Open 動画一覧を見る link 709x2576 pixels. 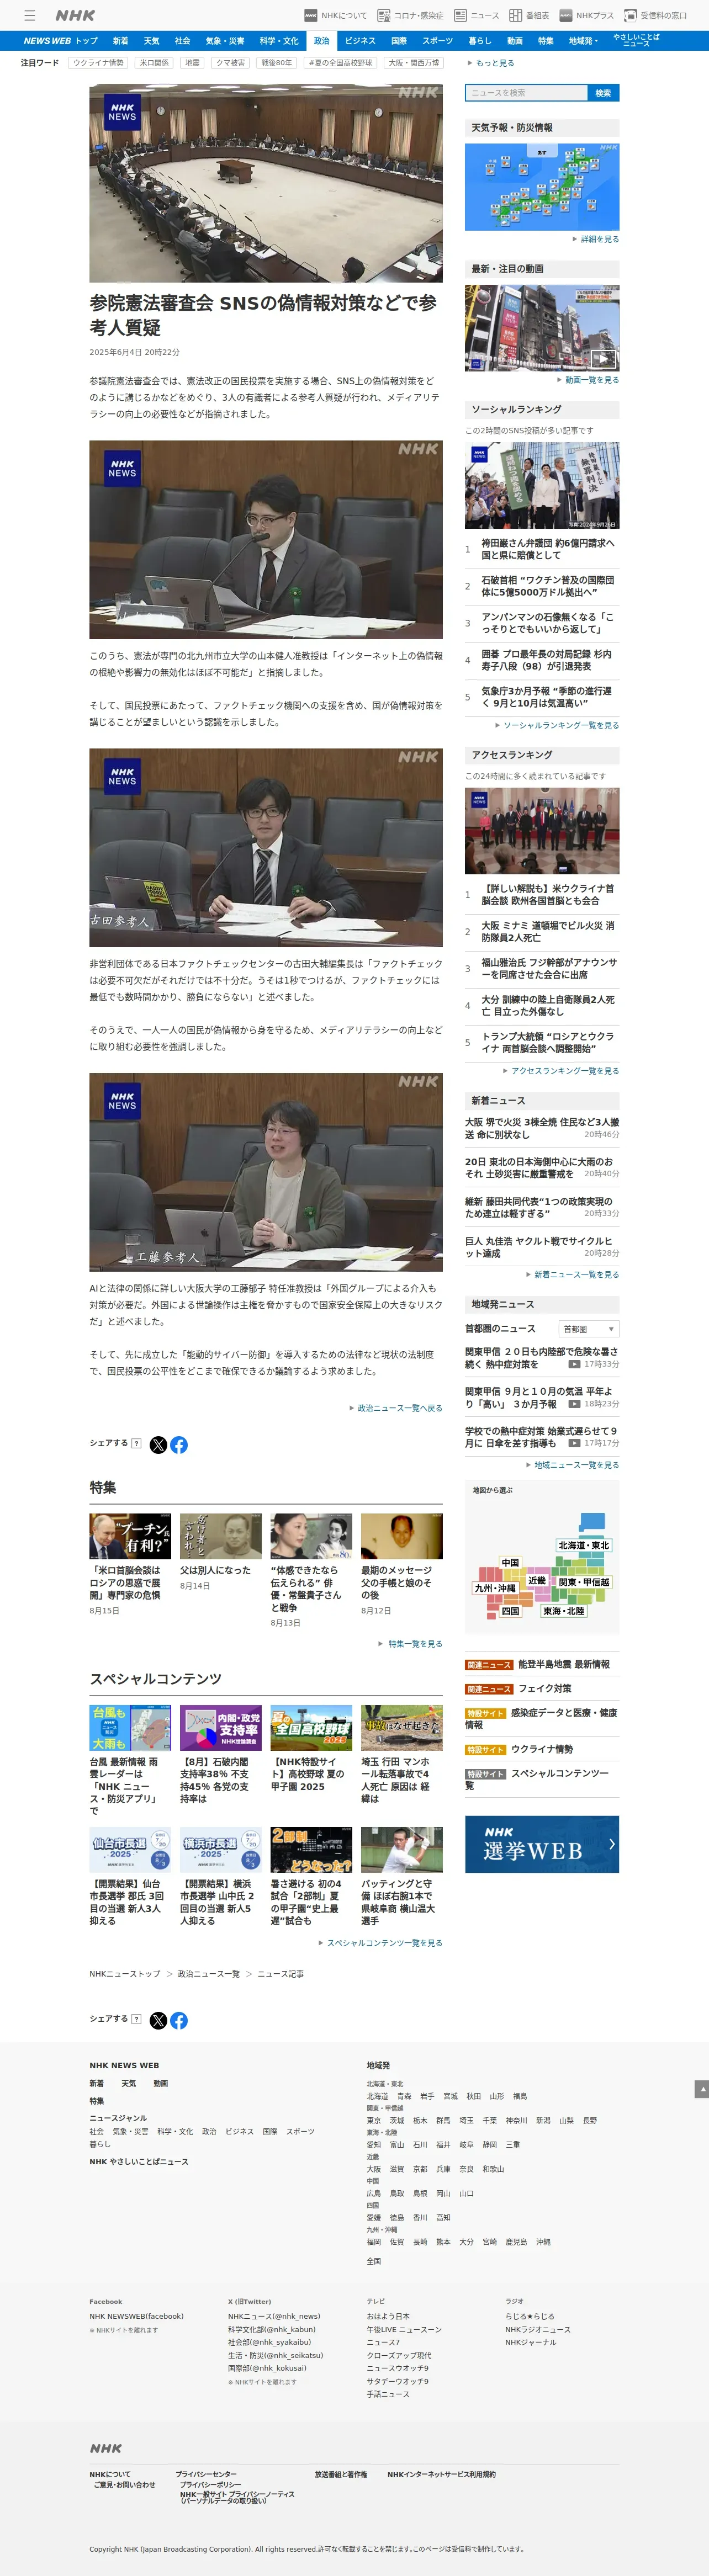[589, 380]
